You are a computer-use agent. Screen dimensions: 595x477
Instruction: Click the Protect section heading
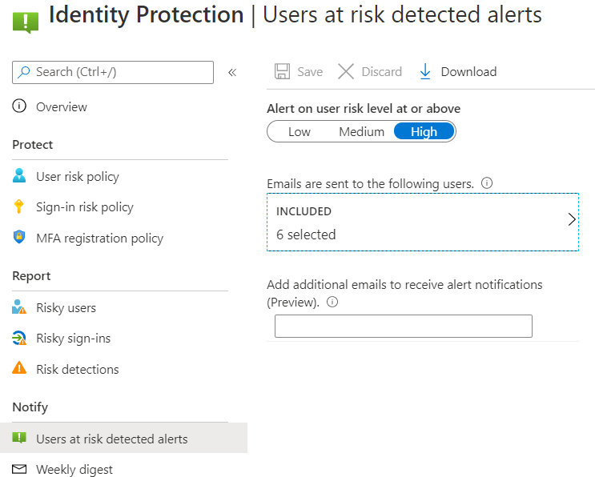point(33,145)
